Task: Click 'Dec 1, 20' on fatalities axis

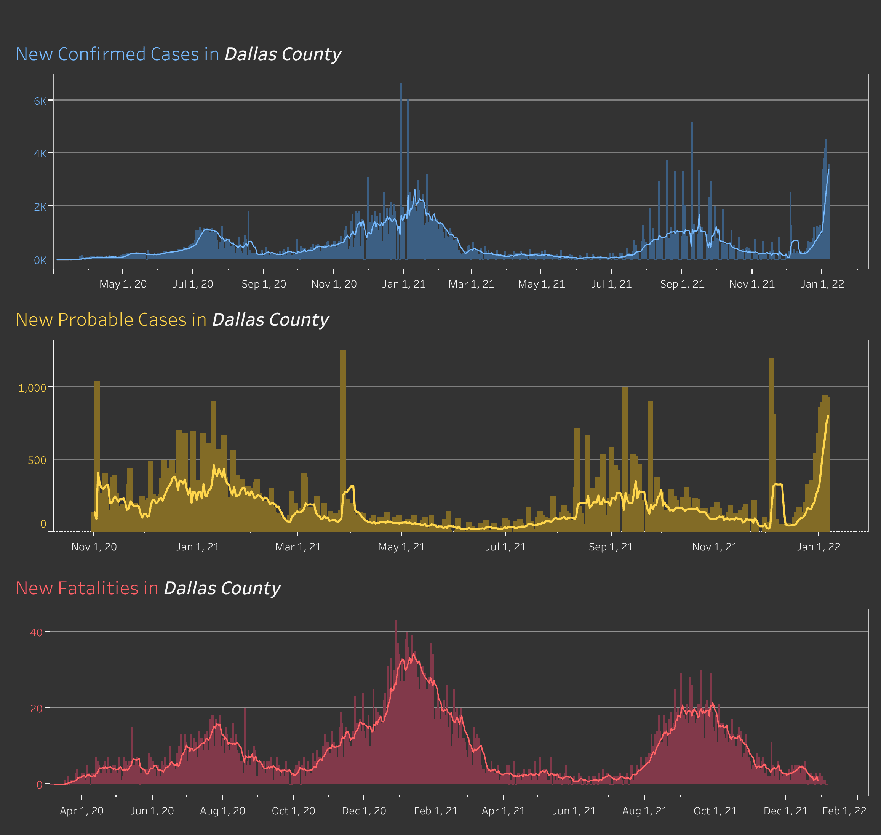Action: coord(363,811)
